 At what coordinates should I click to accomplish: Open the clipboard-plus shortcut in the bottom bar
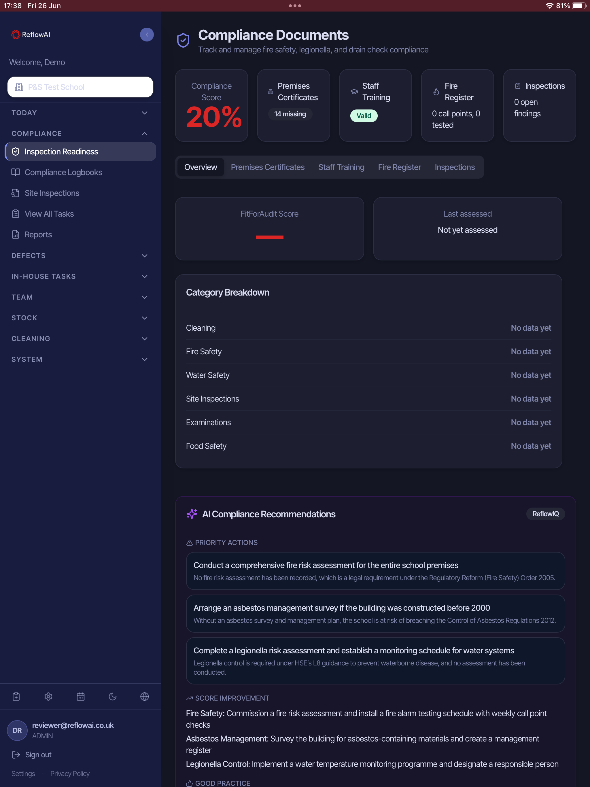16,696
